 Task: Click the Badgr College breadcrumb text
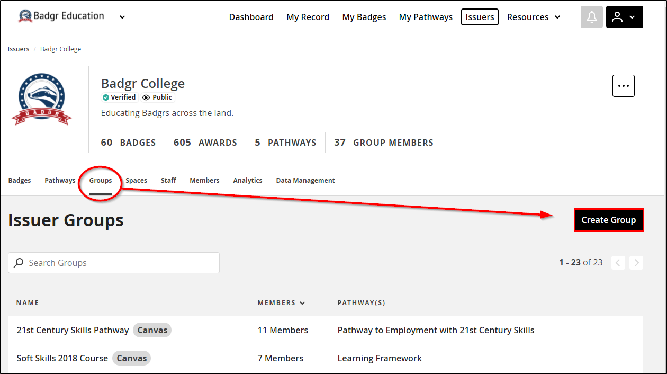click(60, 49)
